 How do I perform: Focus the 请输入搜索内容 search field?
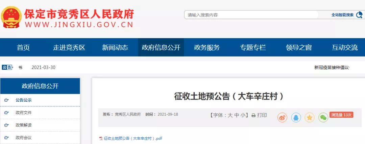click(x=251, y=15)
